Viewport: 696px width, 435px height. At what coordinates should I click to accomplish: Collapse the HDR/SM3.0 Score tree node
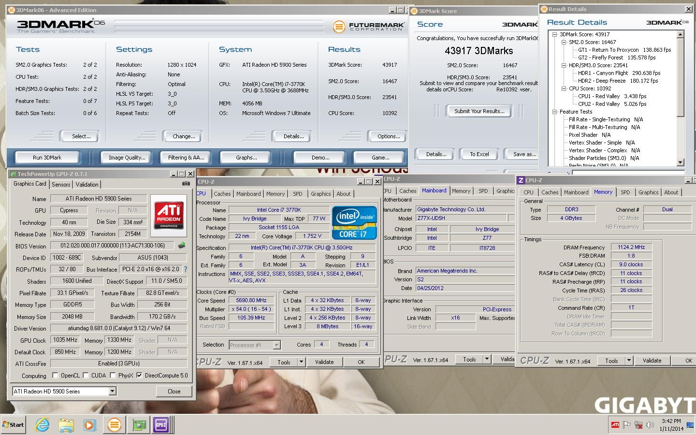564,65
